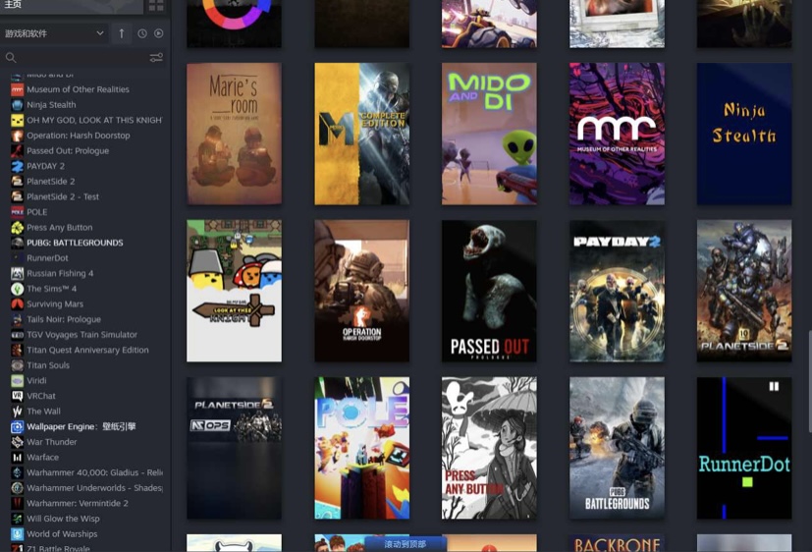Open the RunnerDot cover tile

click(x=744, y=448)
